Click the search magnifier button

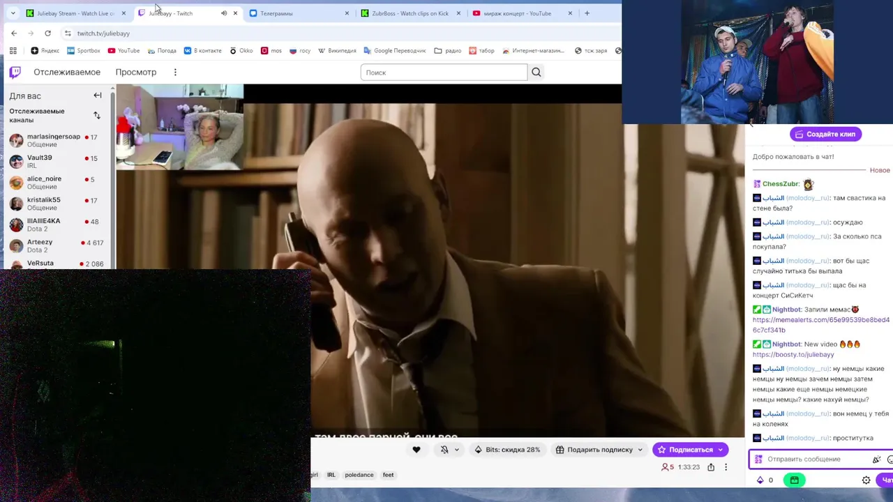pos(536,72)
